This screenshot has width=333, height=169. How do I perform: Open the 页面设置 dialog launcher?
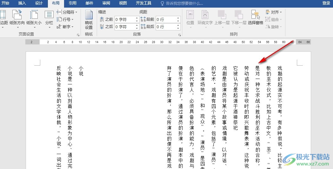tap(78, 35)
